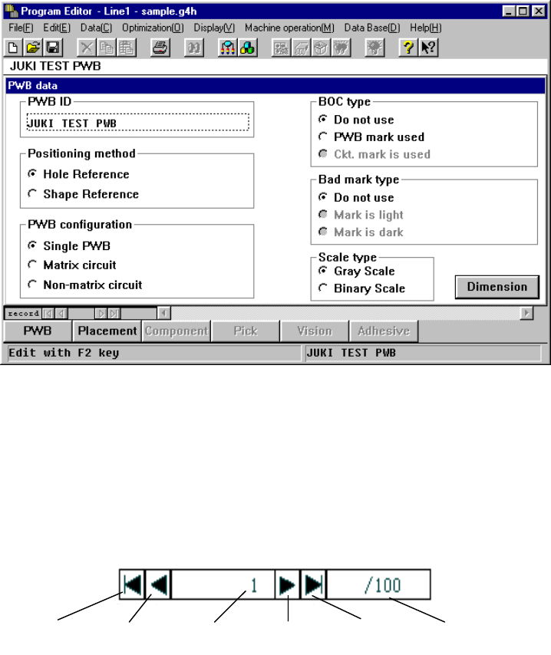551x655 pixels.
Task: Click the PWB ID input field
Action: pyautogui.click(x=138, y=123)
